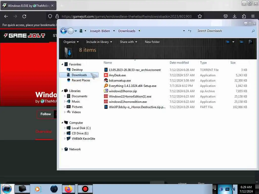Sort by the Date modified column
Screen dimensions: 259x194
pos(179,63)
